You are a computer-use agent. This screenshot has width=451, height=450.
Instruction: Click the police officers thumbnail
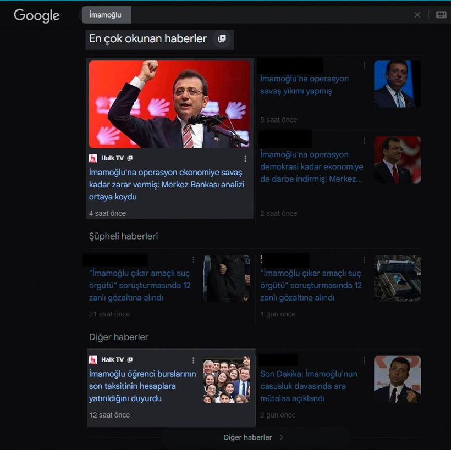coord(227,278)
